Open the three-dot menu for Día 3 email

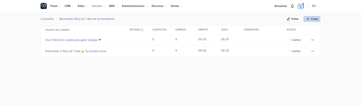point(312,40)
